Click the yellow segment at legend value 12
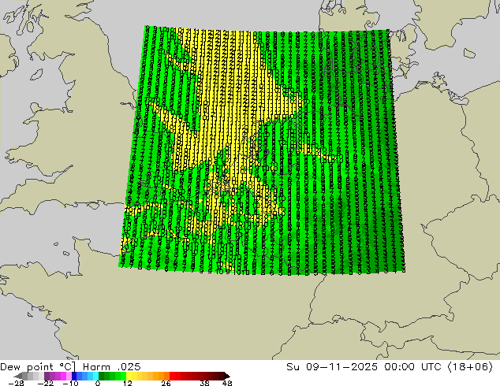The image size is (500, 386). 129,376
